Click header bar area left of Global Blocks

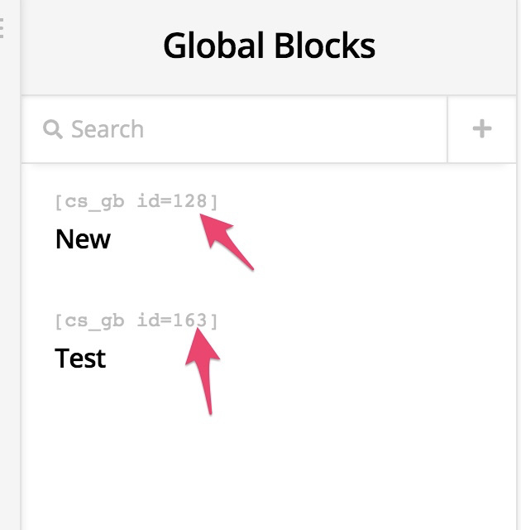click(91, 47)
